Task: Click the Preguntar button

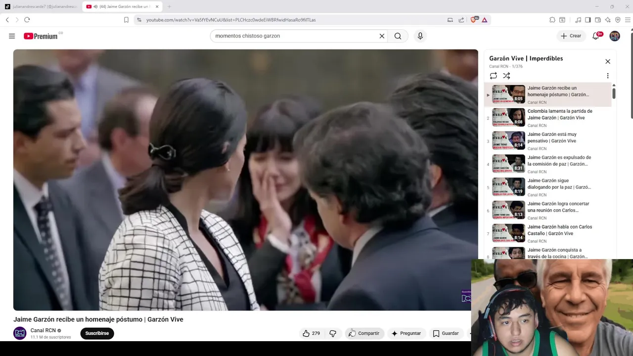Action: tap(407, 333)
